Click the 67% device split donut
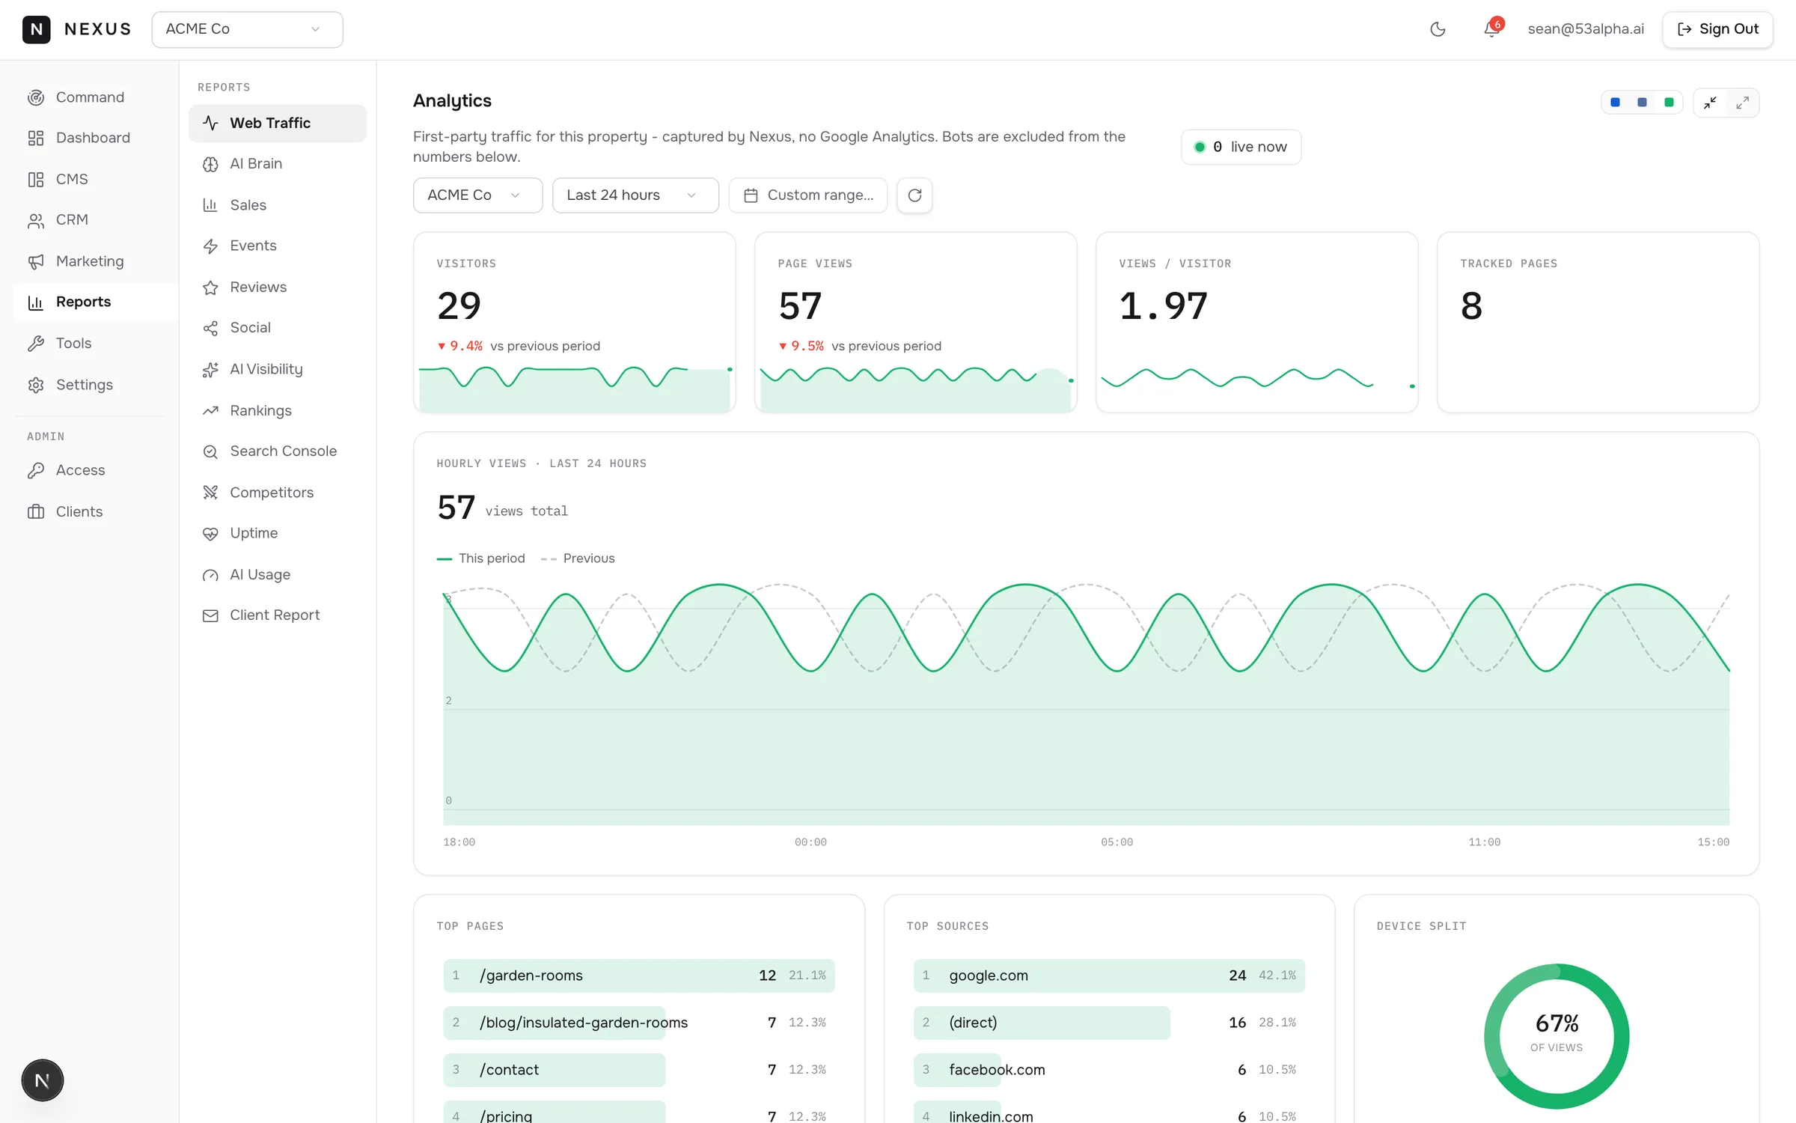 tap(1557, 1036)
